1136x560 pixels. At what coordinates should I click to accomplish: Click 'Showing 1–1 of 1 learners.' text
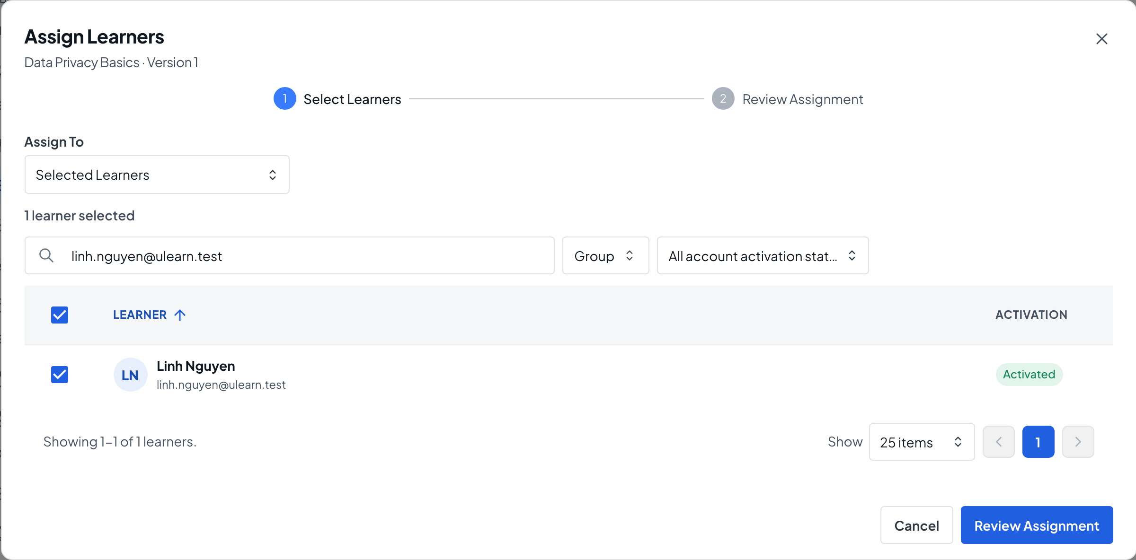tap(120, 442)
